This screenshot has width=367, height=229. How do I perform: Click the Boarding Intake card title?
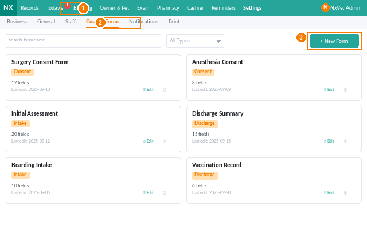(32, 165)
